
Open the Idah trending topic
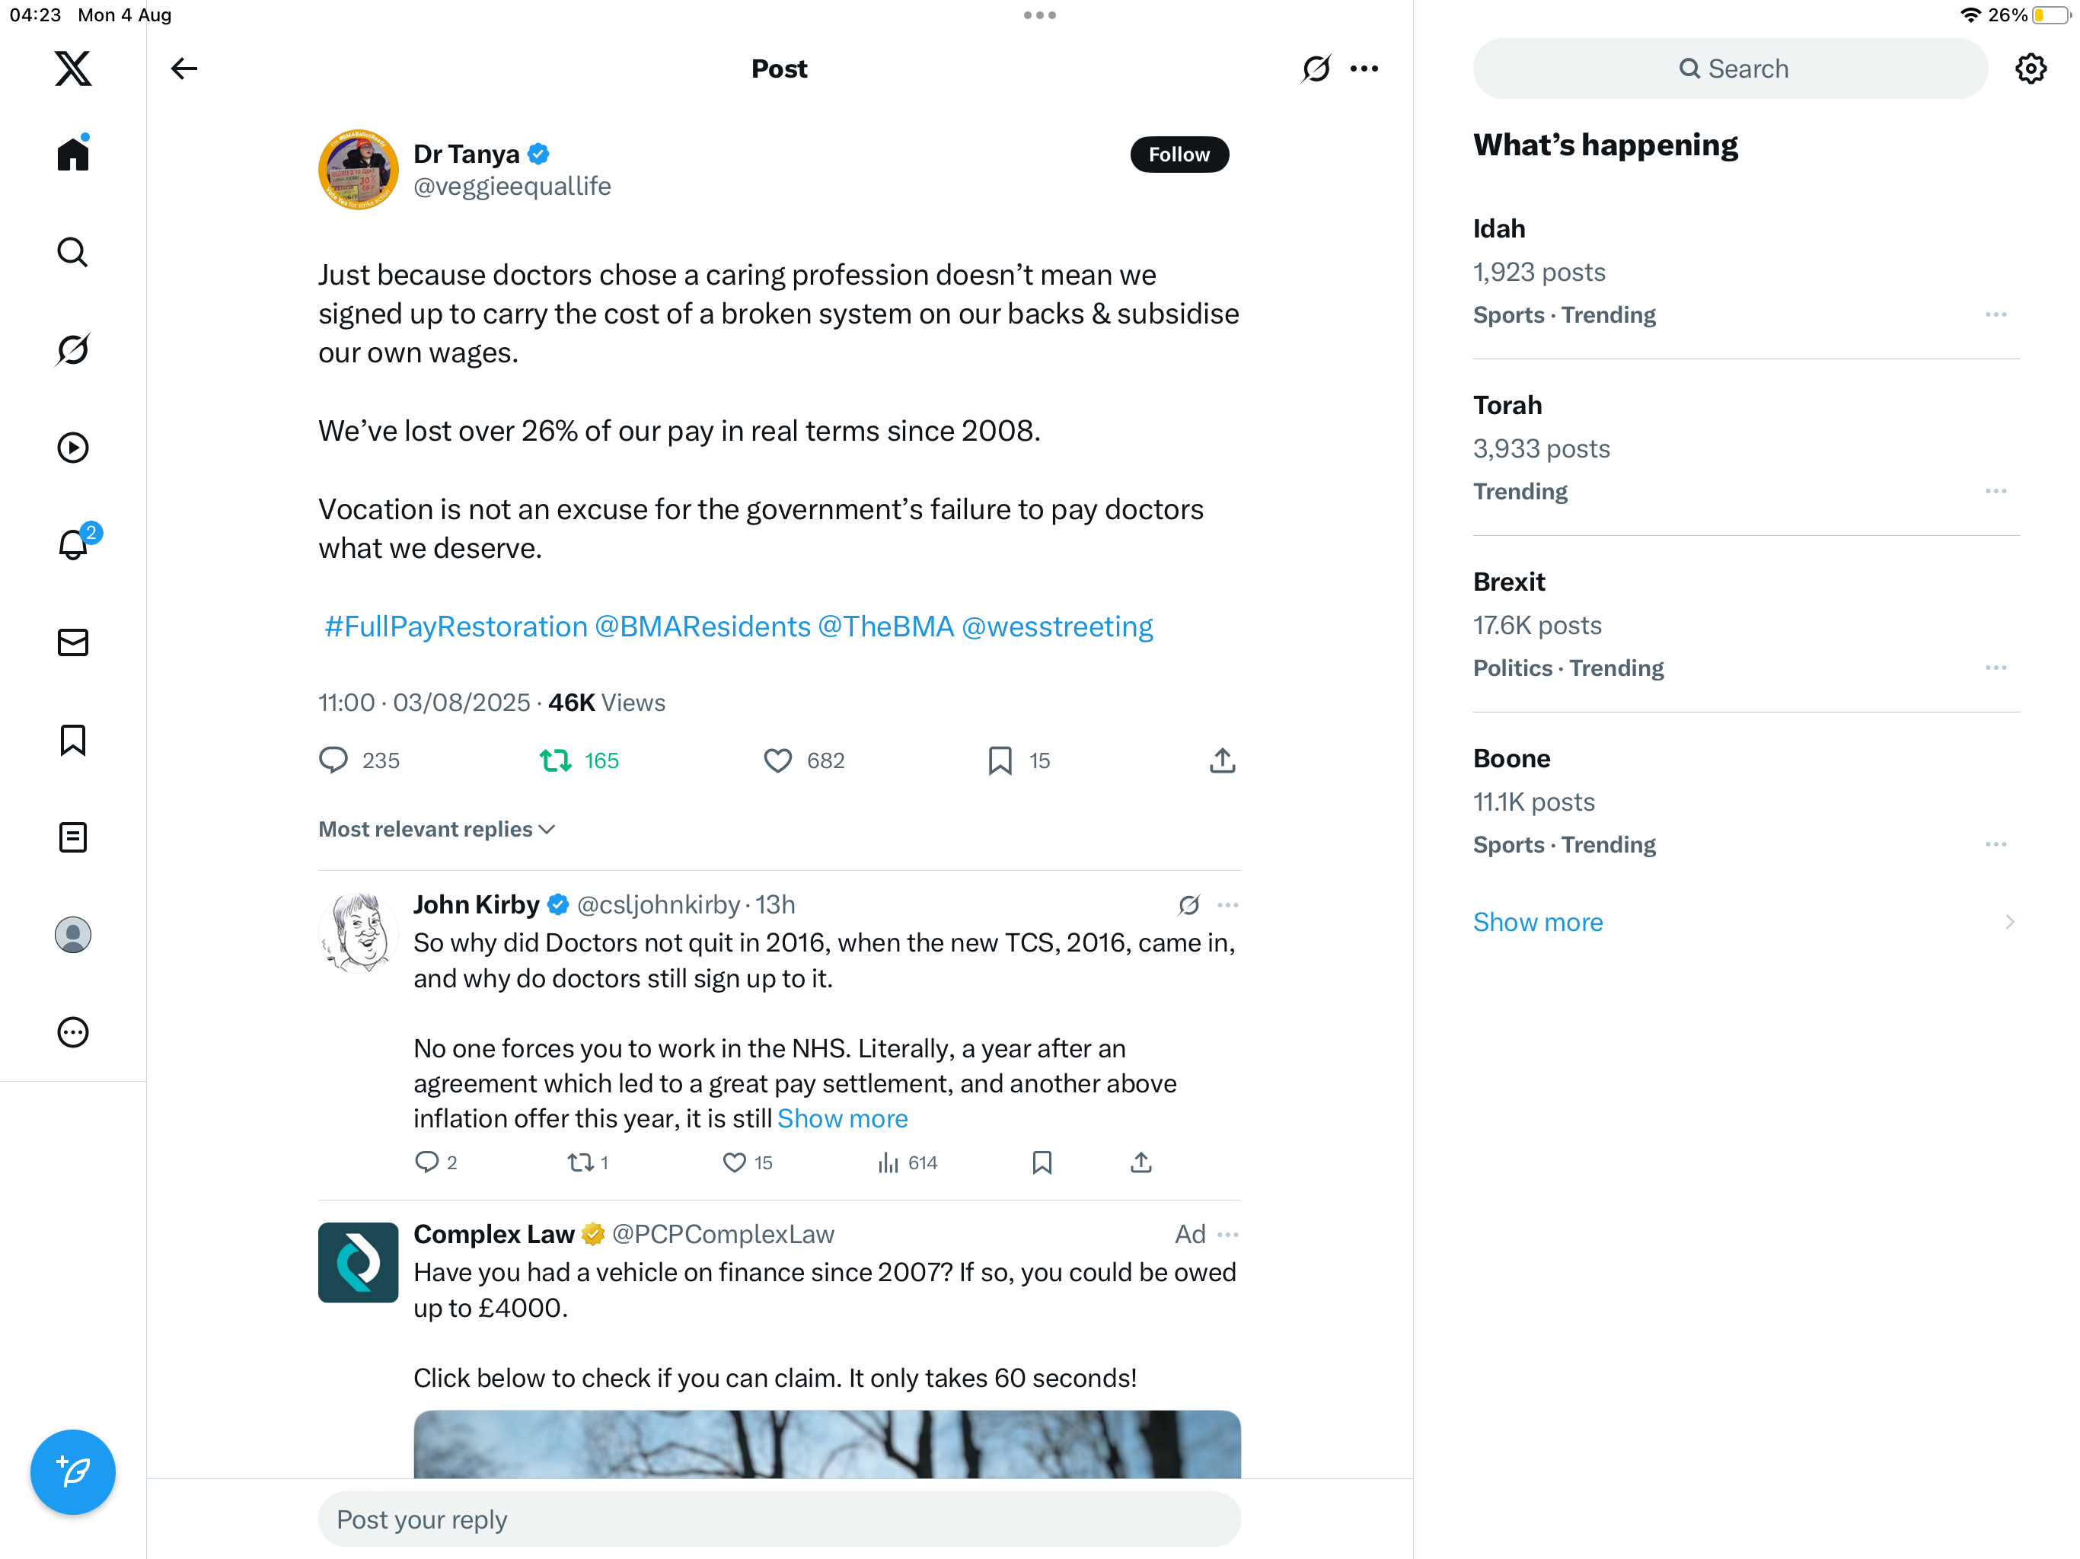click(1499, 228)
